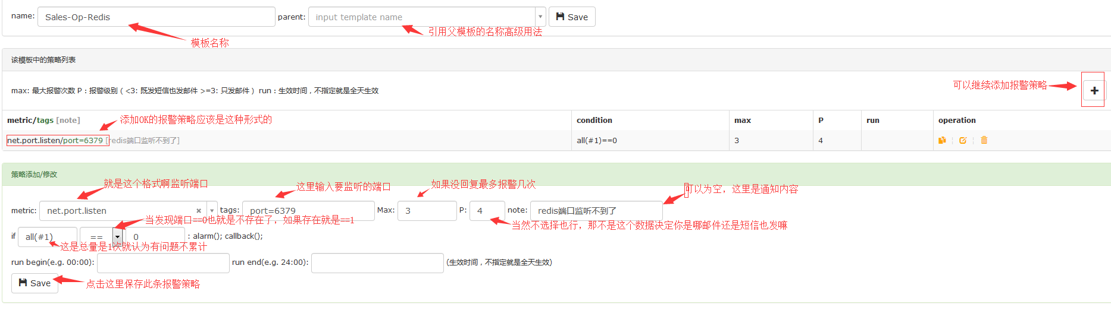
Task: Select net.port.listen/port=6379 entry in table
Action: click(55, 141)
